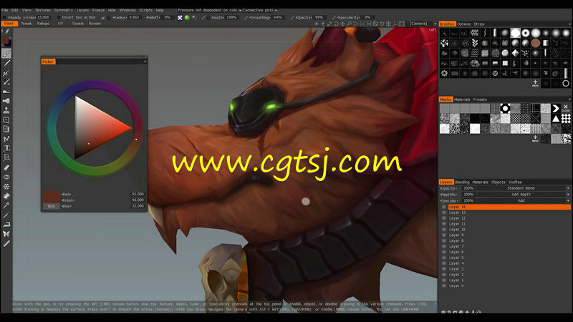The image size is (573, 322).
Task: Select the fill bucket tool
Action: (6, 196)
